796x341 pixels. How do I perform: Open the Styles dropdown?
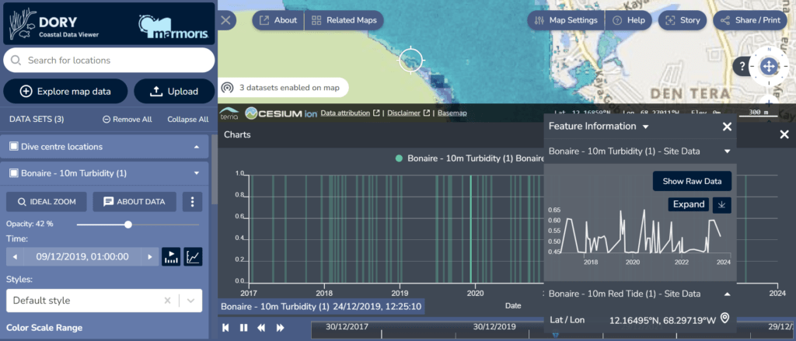click(191, 301)
